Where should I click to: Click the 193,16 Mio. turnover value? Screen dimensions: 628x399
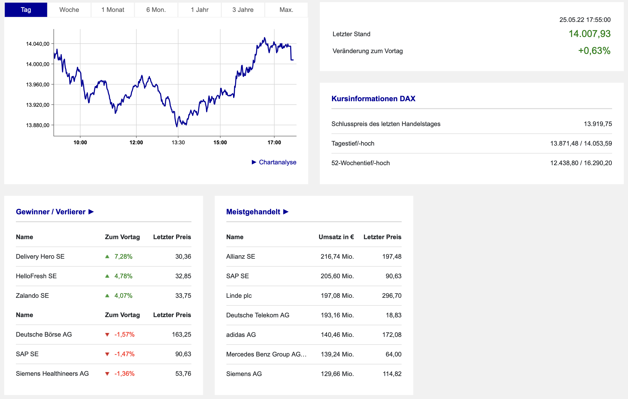[337, 315]
